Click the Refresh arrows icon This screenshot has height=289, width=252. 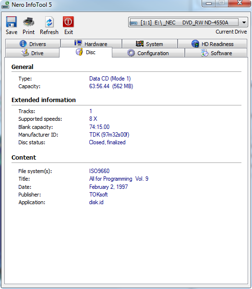pos(49,22)
